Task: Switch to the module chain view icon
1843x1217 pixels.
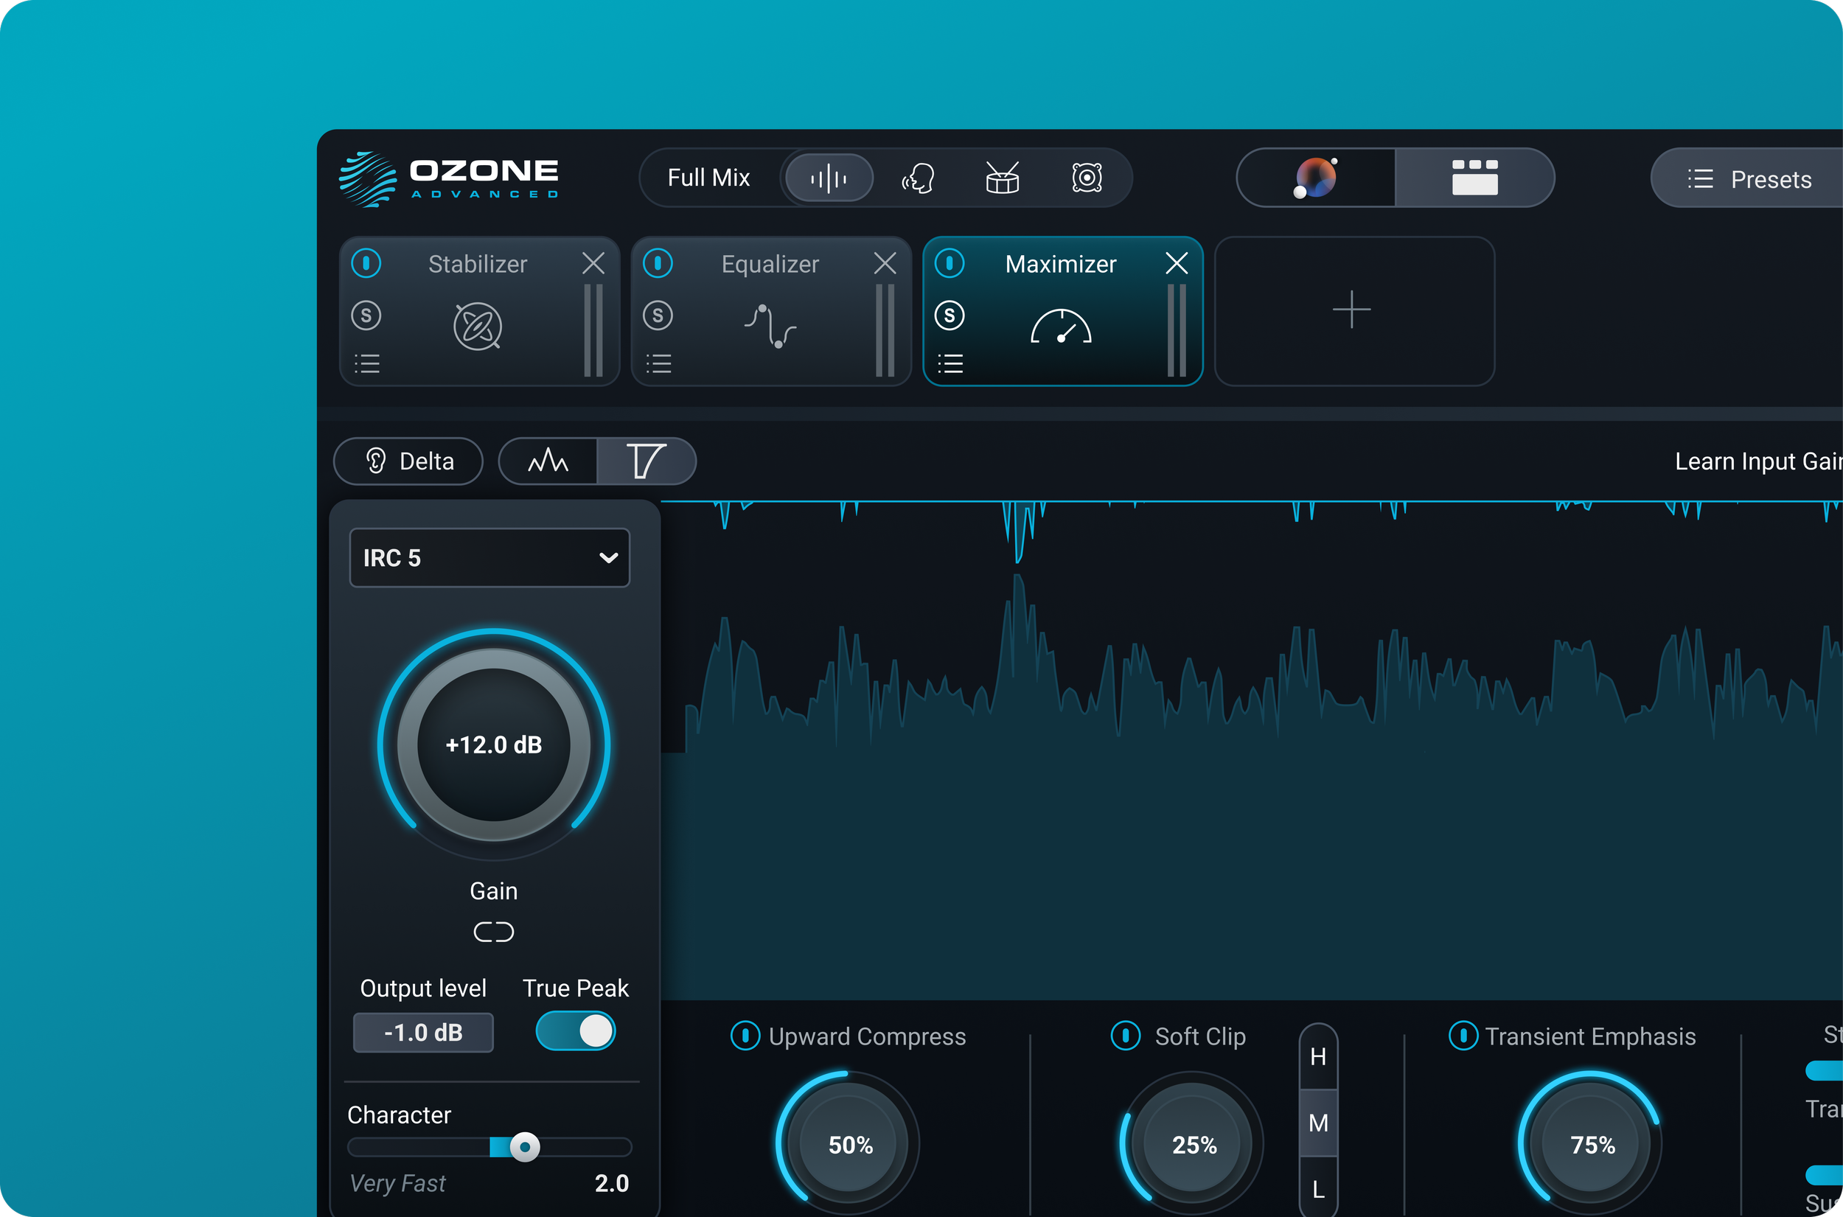Action: (x=1474, y=178)
